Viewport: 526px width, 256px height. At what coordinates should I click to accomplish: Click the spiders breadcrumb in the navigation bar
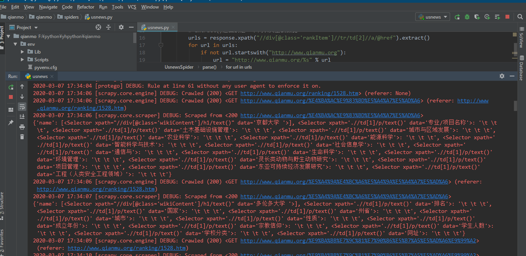click(x=68, y=17)
